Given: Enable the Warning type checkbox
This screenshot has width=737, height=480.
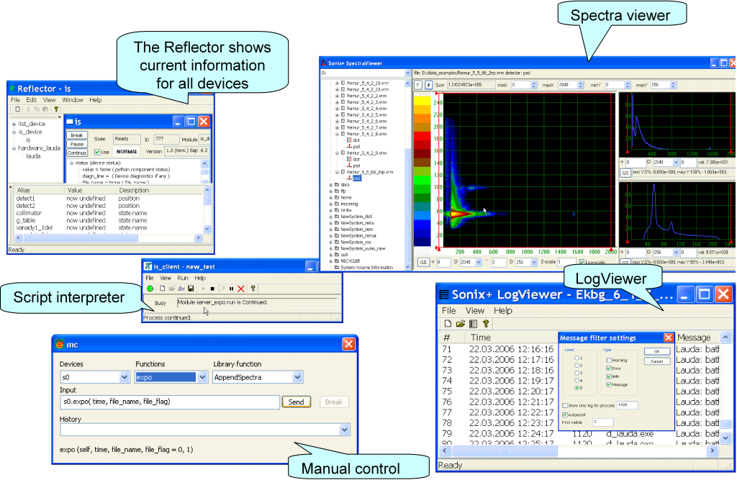Looking at the screenshot, I should point(609,361).
